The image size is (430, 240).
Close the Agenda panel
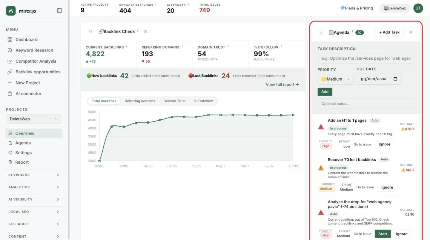click(411, 32)
